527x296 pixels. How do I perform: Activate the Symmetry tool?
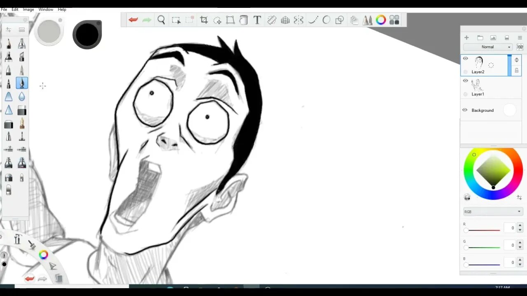click(298, 20)
